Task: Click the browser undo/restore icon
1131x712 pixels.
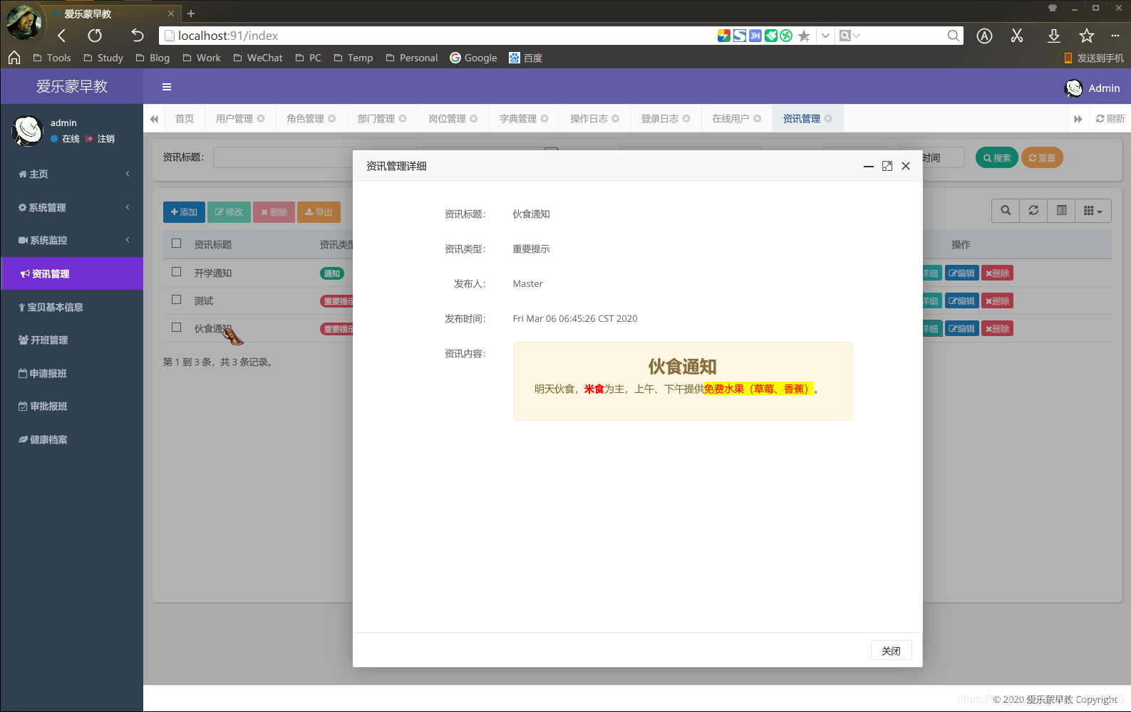Action: [138, 36]
